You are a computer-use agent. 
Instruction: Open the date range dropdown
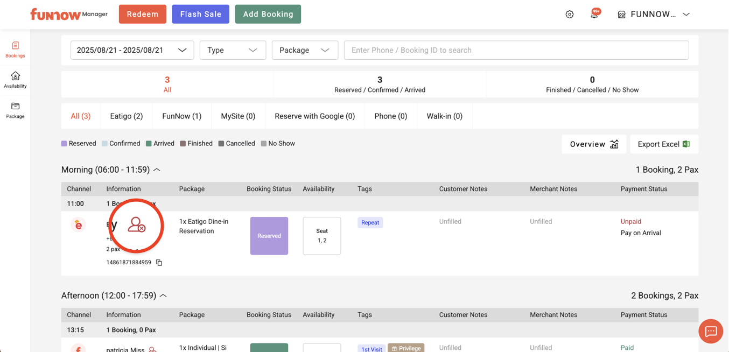132,50
